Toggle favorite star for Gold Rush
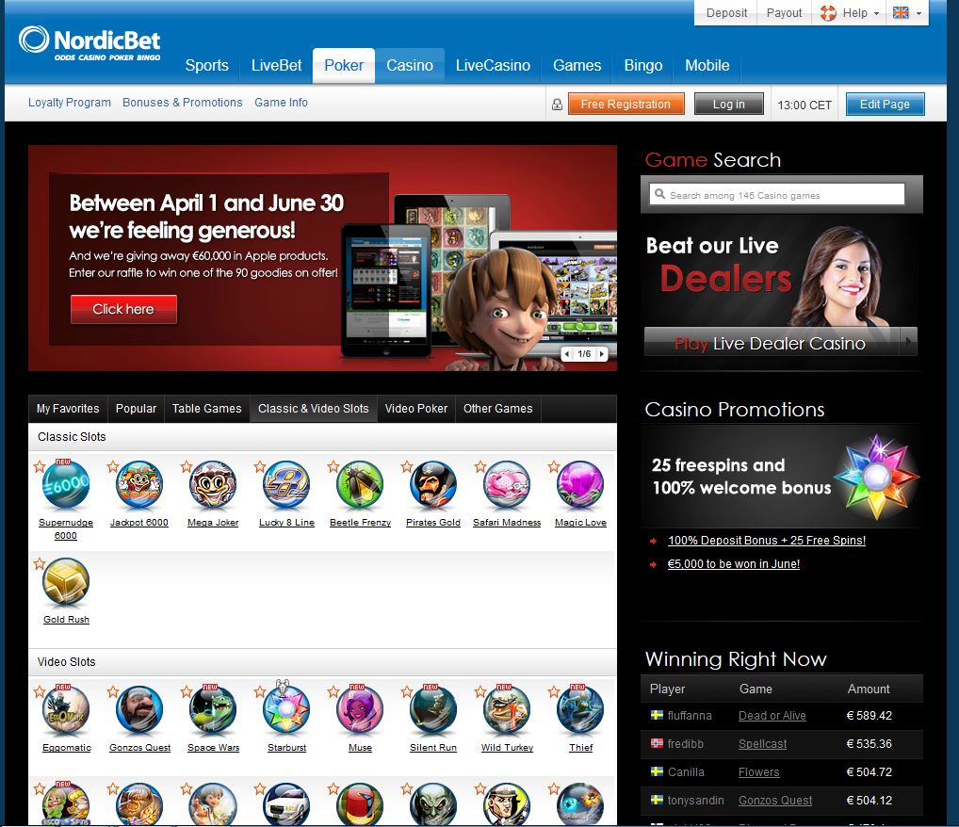Screen dimensions: 959x827 pos(40,563)
